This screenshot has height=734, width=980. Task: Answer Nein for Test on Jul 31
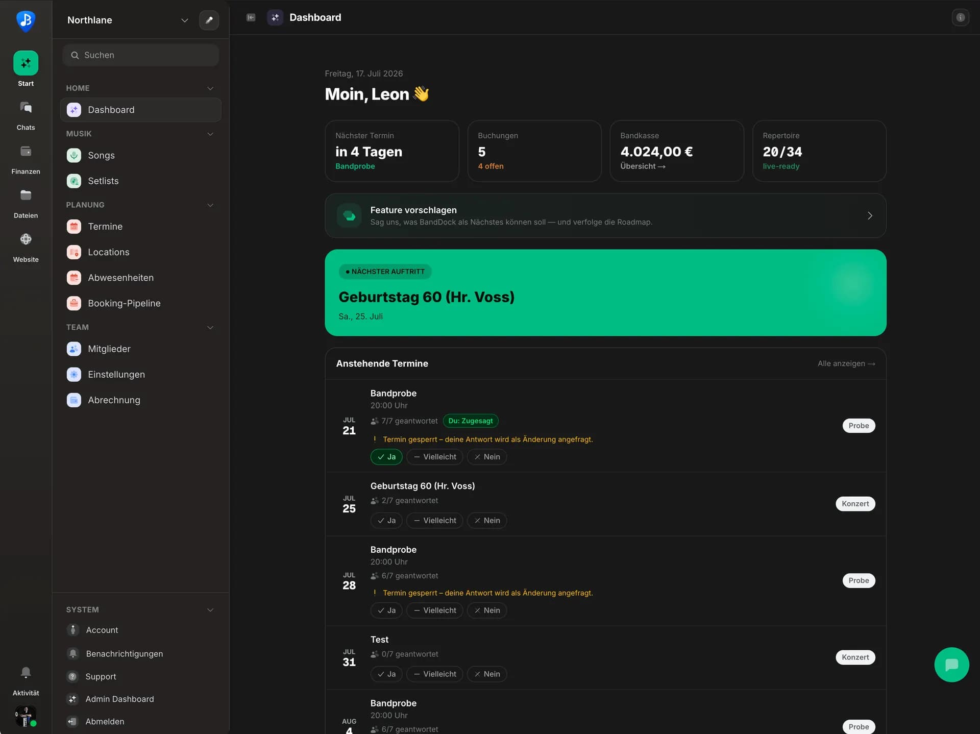[x=487, y=674]
